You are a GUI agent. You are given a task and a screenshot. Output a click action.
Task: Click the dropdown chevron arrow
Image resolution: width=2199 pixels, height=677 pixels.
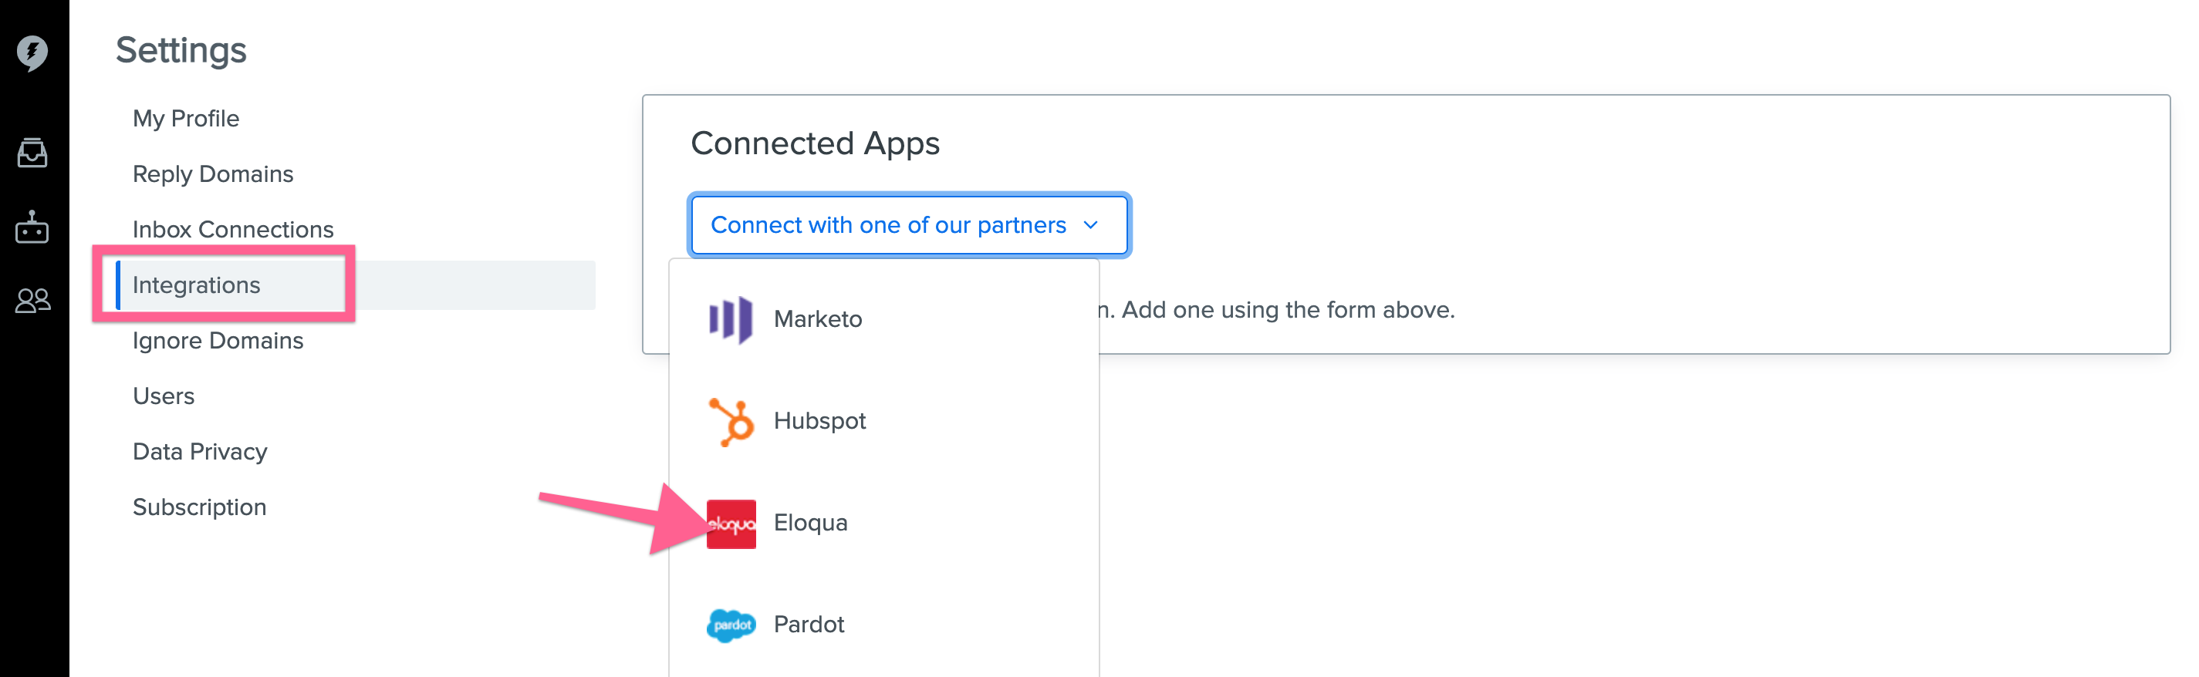click(x=1090, y=225)
